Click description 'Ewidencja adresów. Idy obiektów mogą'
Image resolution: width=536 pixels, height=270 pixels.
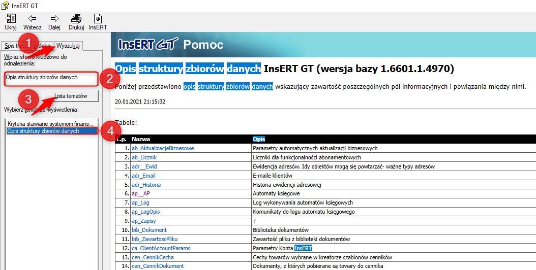tap(344, 166)
